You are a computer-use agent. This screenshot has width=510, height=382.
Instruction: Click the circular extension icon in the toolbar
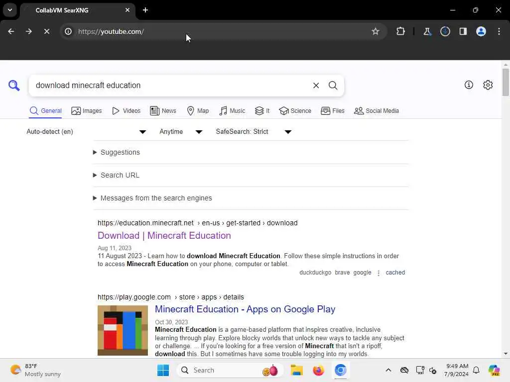(x=445, y=31)
